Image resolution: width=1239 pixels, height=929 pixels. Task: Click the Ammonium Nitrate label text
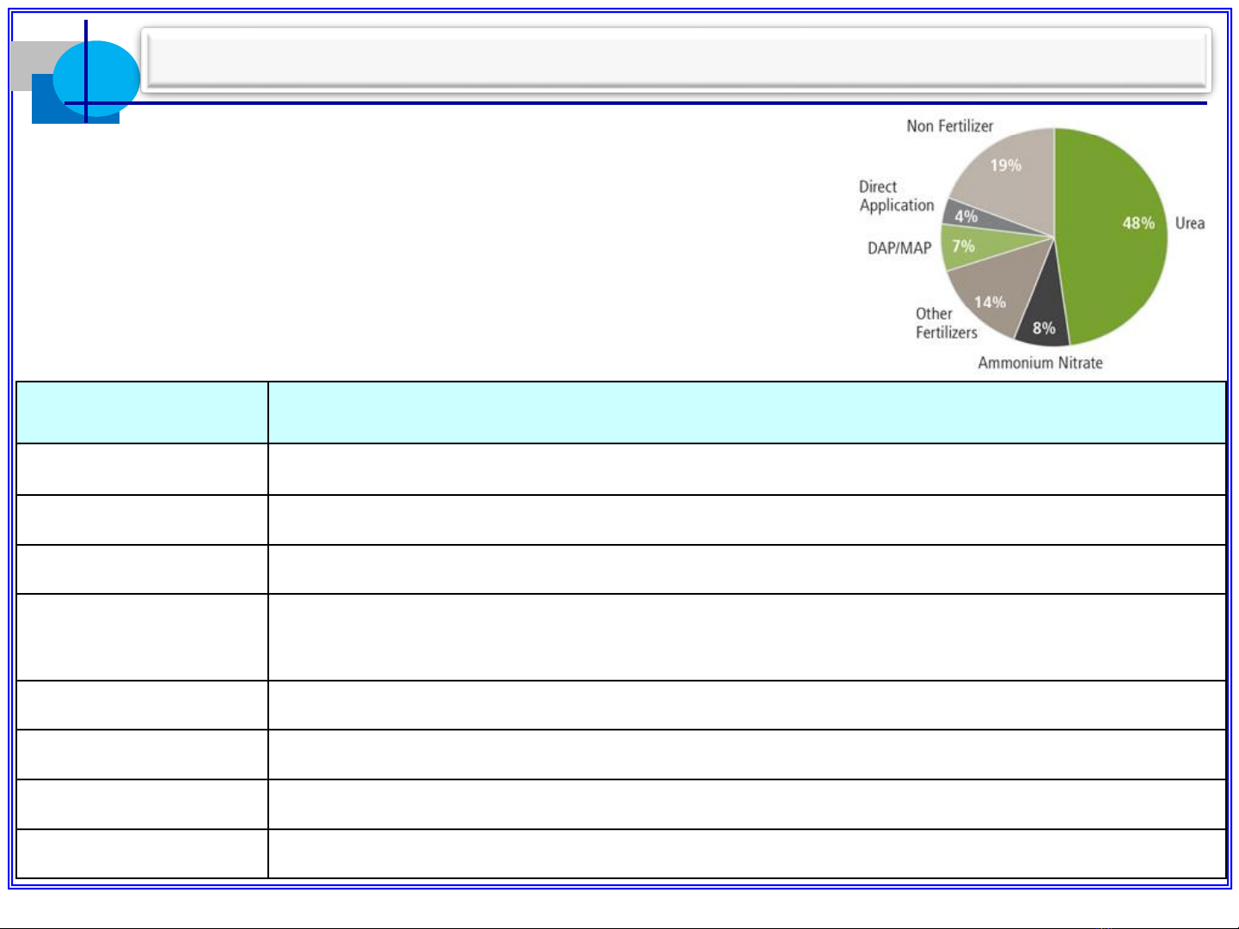[x=1040, y=363]
